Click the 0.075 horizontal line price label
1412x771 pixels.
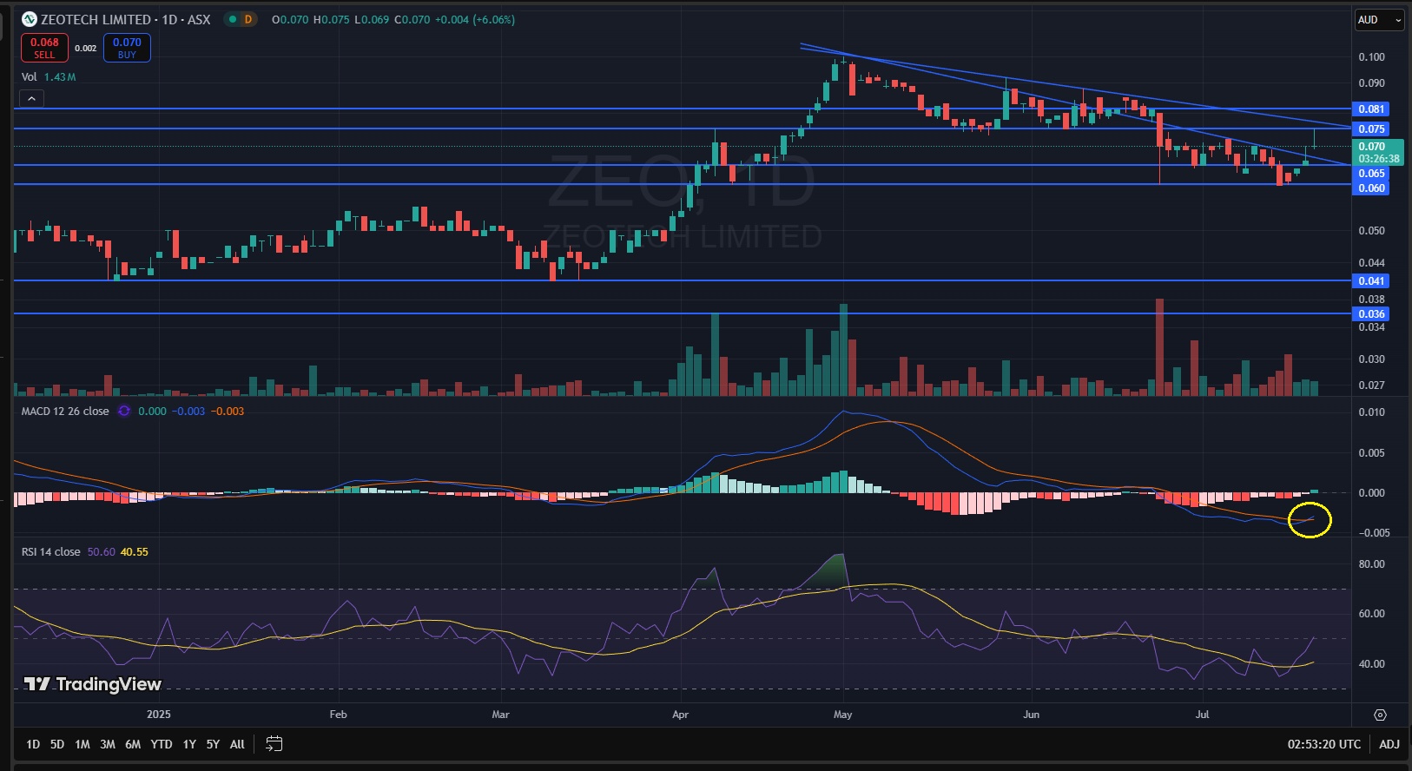1371,129
